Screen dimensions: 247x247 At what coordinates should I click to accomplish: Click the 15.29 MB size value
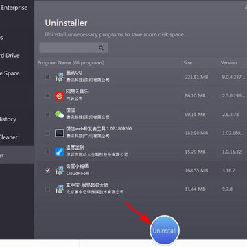[x=195, y=152]
